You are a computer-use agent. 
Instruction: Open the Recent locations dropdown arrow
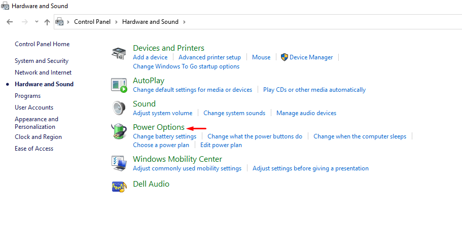pos(37,21)
